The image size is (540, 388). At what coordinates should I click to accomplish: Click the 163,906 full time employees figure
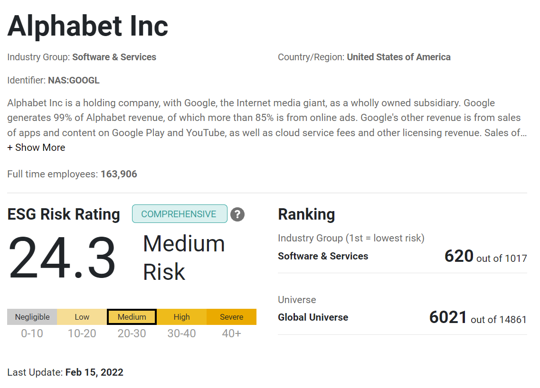pos(119,174)
